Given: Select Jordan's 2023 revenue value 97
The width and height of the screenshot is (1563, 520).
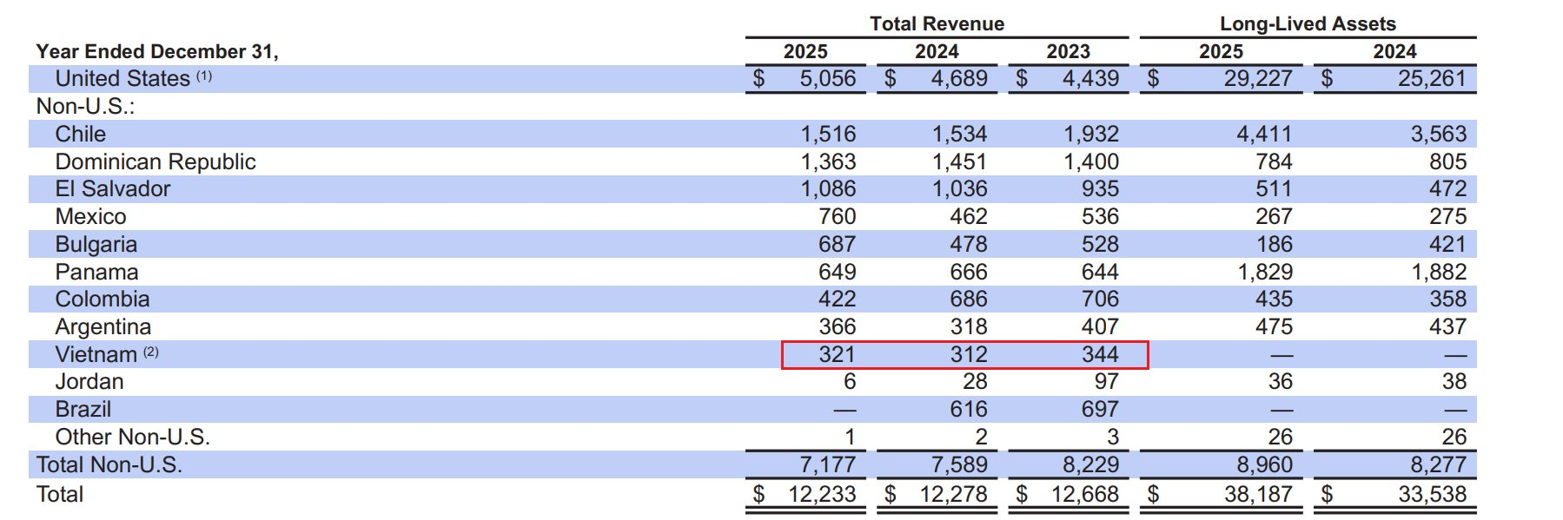Looking at the screenshot, I should click(1105, 381).
